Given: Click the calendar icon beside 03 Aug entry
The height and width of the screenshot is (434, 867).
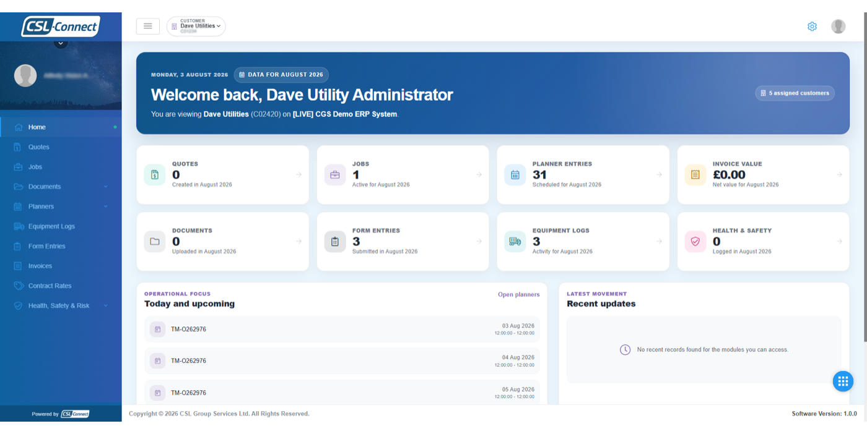Looking at the screenshot, I should click(157, 330).
